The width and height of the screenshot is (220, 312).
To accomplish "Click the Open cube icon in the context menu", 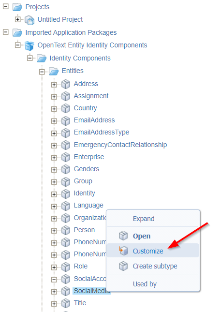I will [123, 236].
